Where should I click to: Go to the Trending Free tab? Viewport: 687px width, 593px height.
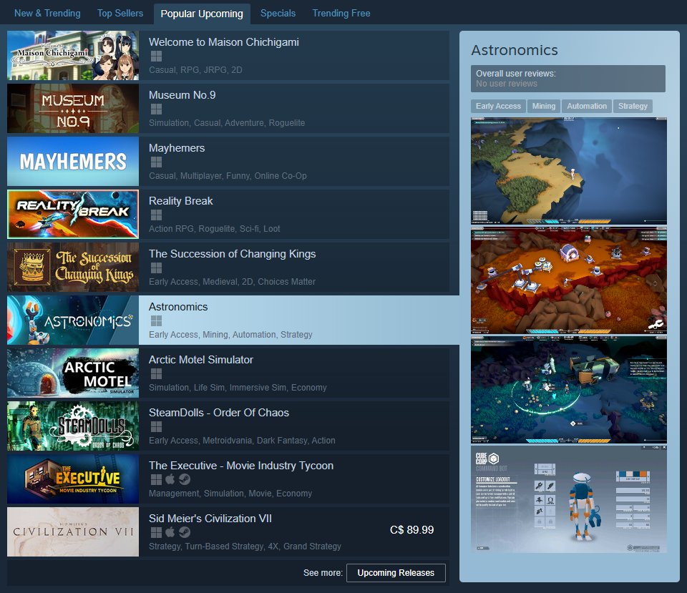click(x=341, y=13)
